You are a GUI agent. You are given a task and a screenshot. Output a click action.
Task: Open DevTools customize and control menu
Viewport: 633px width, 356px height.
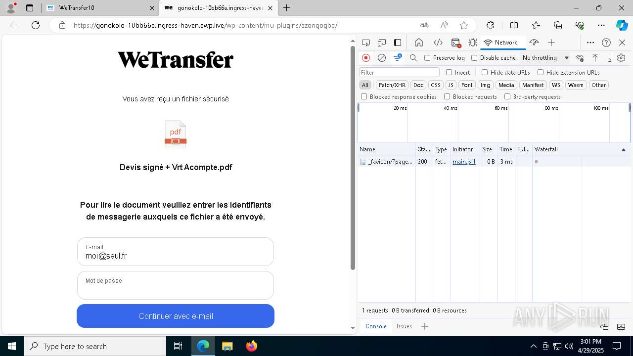(x=590, y=43)
